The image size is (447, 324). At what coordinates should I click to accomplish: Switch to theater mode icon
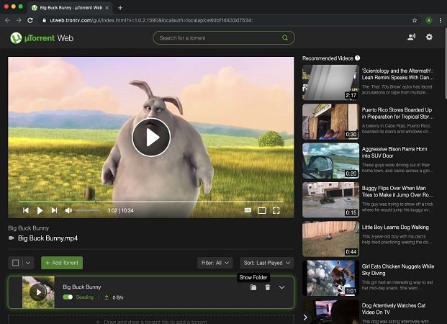tap(262, 210)
